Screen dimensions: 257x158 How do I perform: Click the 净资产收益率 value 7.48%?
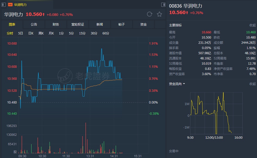coord(251,69)
